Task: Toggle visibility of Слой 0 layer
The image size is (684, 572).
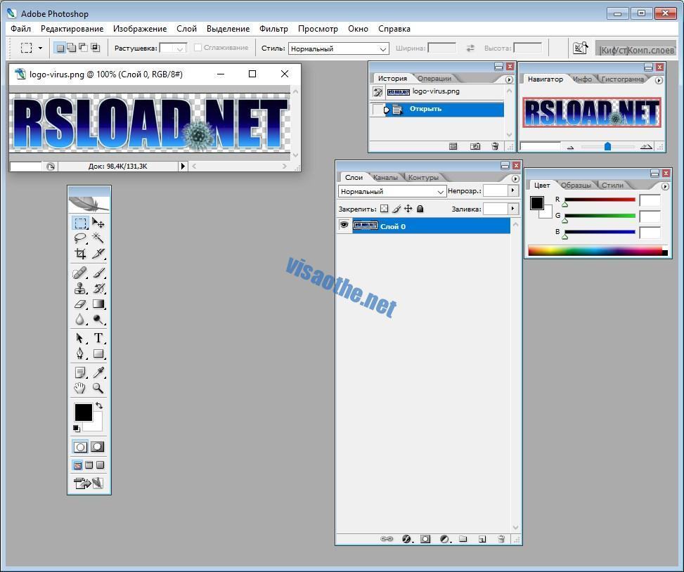Action: (344, 226)
